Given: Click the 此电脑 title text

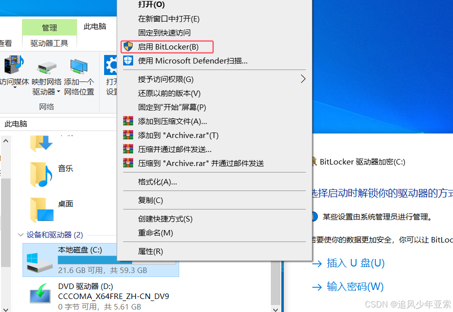Looking at the screenshot, I should [95, 26].
